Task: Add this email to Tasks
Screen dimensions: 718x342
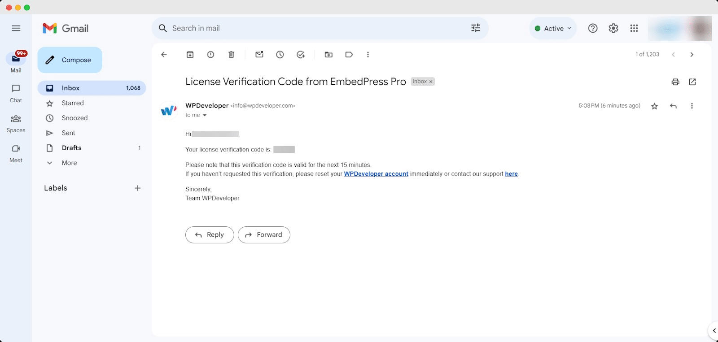Action: click(x=301, y=55)
